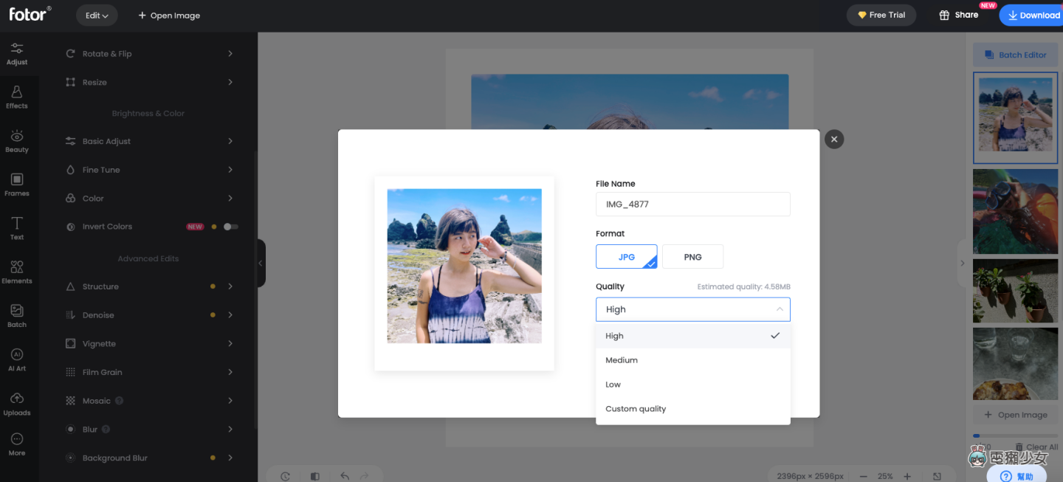The height and width of the screenshot is (482, 1063).
Task: Close the download dialog with X
Action: [834, 139]
